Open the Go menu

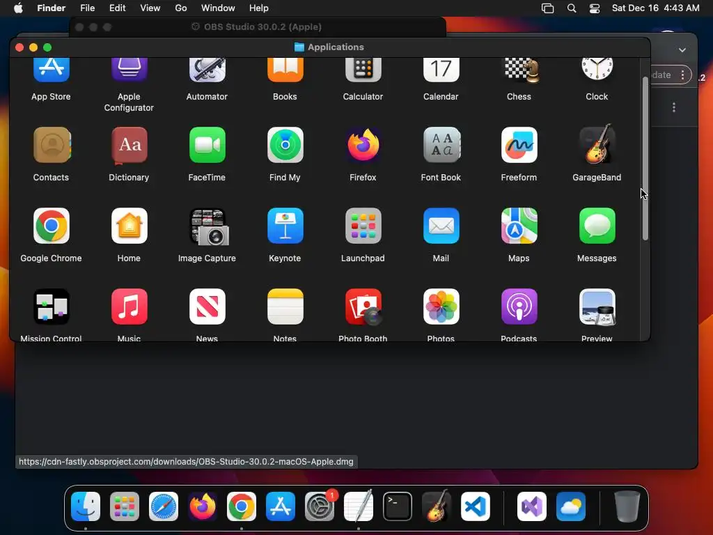tap(181, 8)
